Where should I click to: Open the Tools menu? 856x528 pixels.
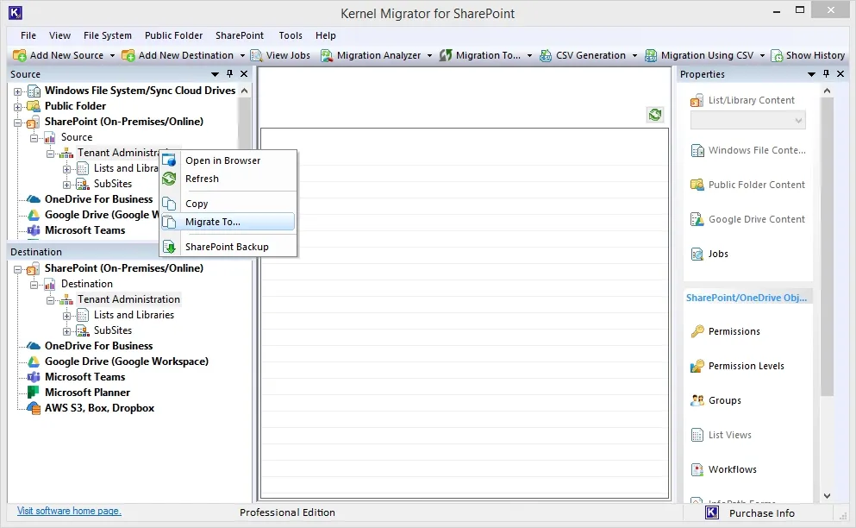coord(291,35)
